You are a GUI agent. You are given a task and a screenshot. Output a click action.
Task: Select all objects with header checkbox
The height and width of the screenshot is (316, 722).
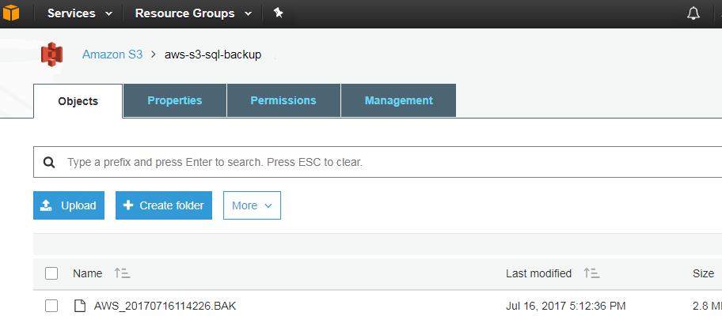point(51,273)
